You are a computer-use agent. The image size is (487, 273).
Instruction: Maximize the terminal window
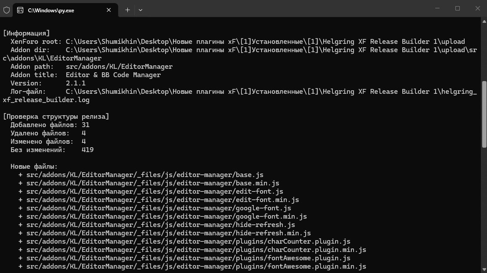click(458, 8)
